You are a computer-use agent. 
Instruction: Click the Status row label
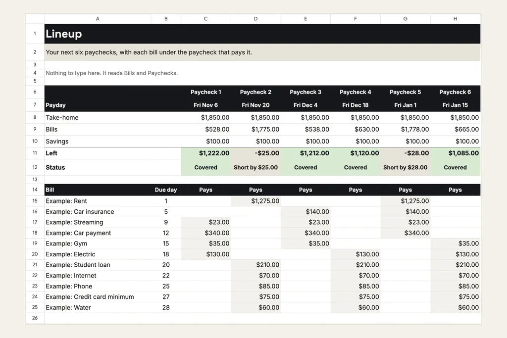pos(55,167)
